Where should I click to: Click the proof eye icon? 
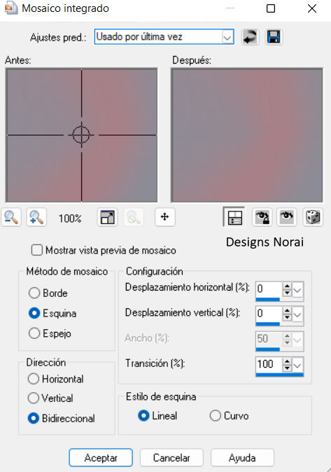[x=287, y=217]
